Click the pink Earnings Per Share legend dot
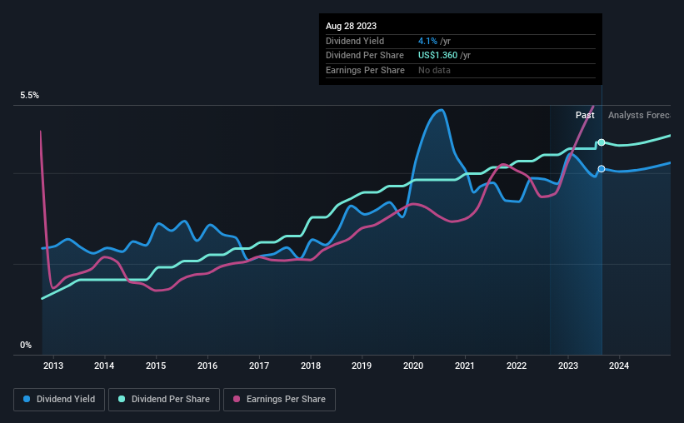 tap(237, 399)
